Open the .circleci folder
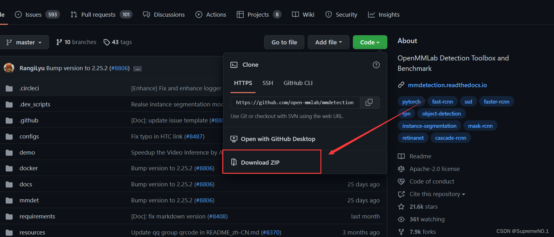The width and height of the screenshot is (554, 237). [x=29, y=88]
